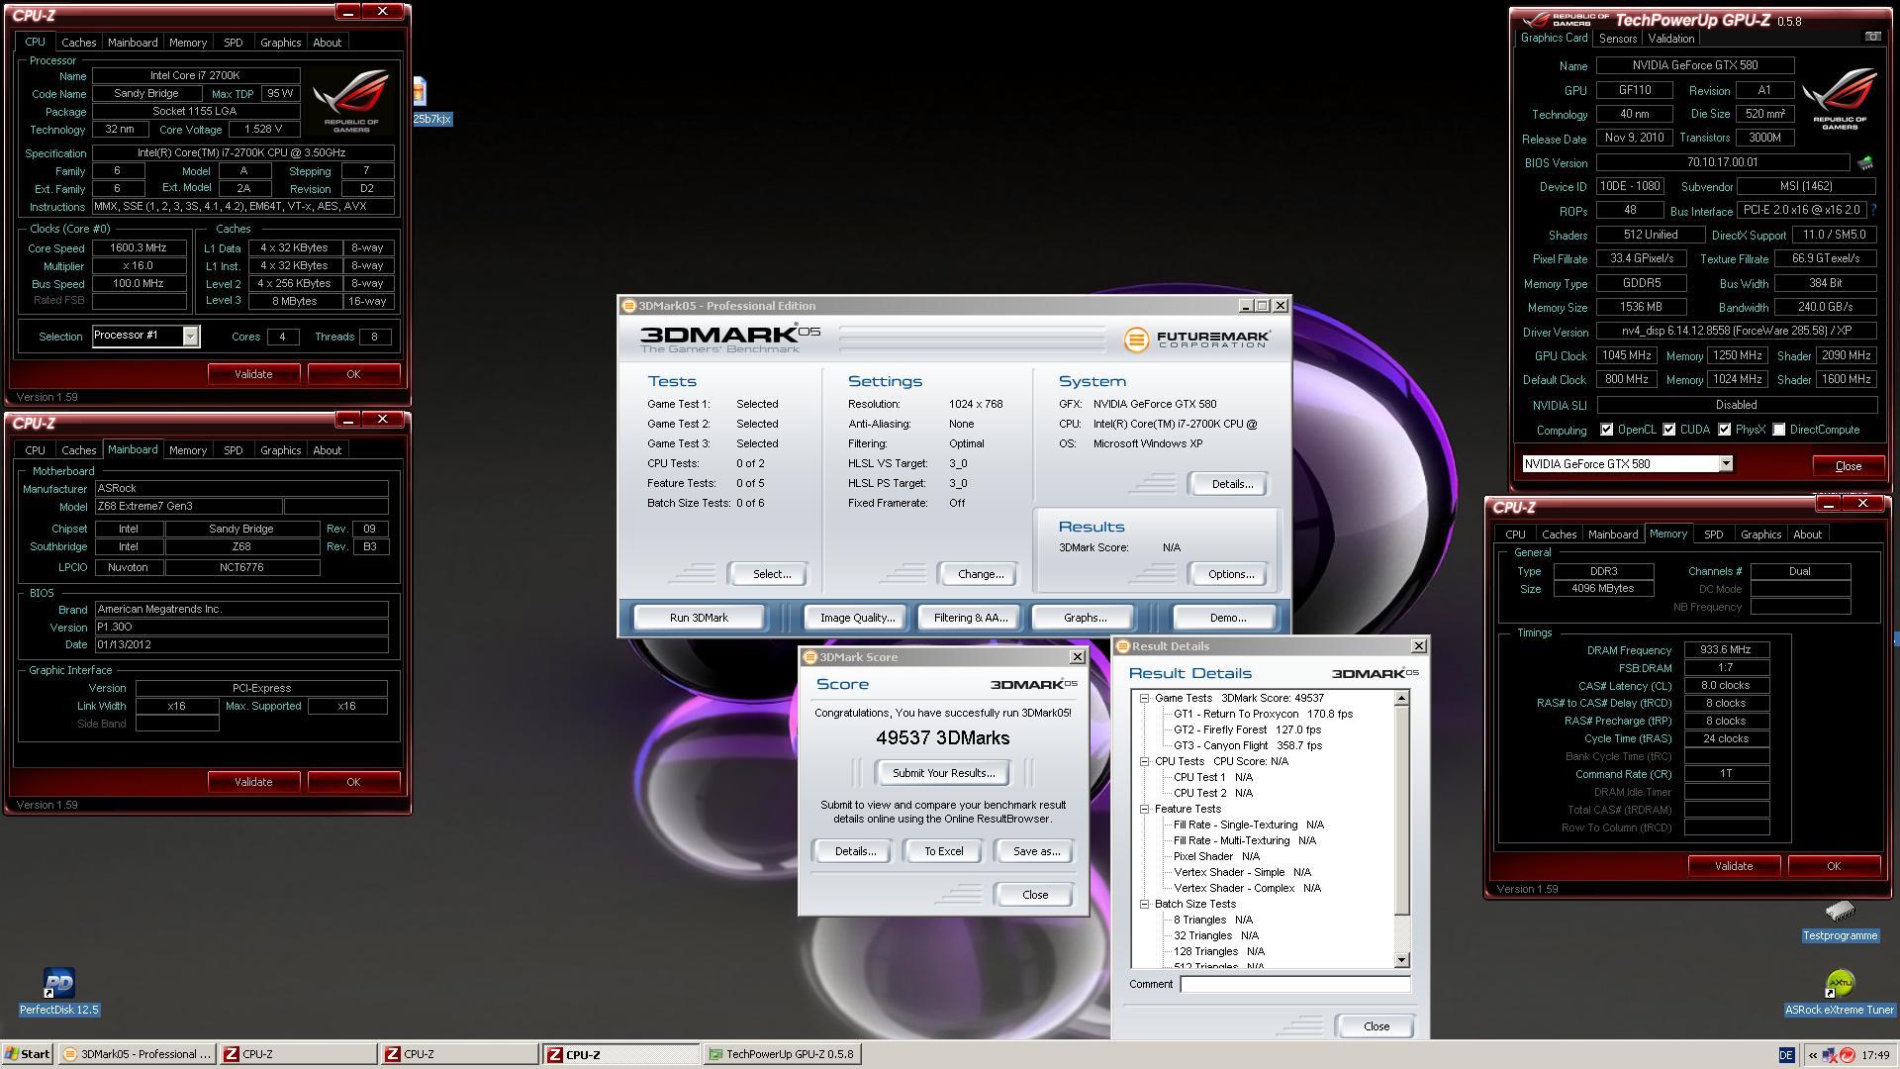Click 3DMark Score dialog title icon

point(810,657)
